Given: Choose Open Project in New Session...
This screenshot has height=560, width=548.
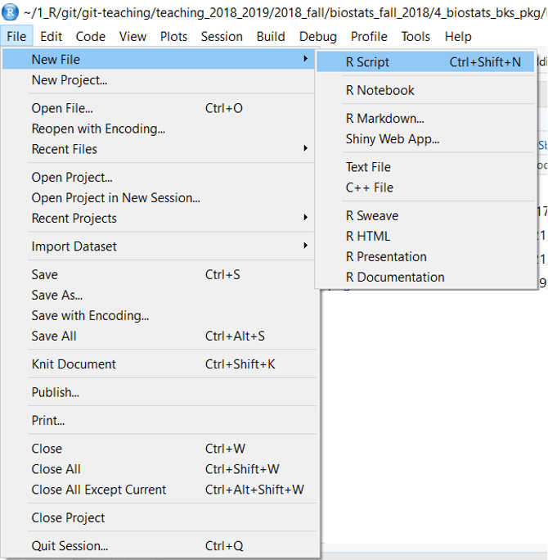Looking at the screenshot, I should coord(159,197).
